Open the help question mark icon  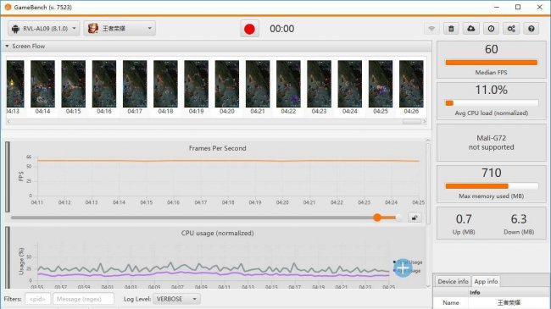(532, 29)
